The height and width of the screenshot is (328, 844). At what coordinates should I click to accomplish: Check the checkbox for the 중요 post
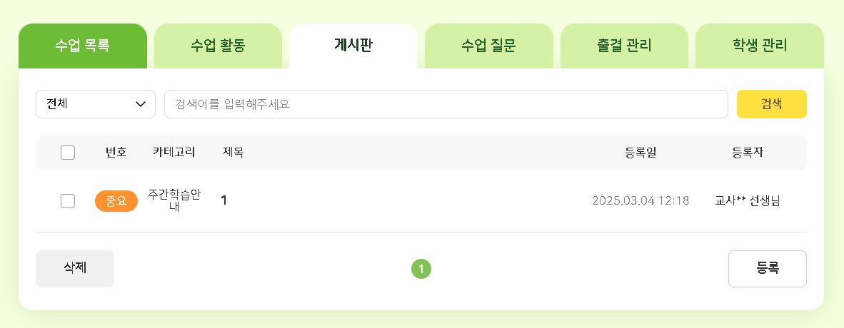[x=68, y=201]
